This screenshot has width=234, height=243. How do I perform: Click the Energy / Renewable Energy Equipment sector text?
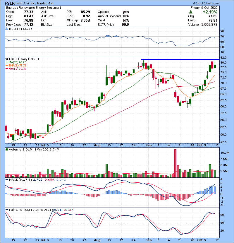tap(34, 8)
